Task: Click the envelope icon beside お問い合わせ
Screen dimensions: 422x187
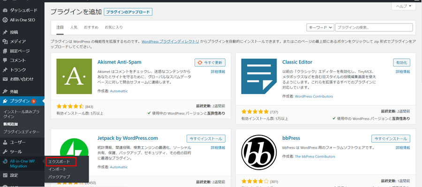Action: (5, 79)
